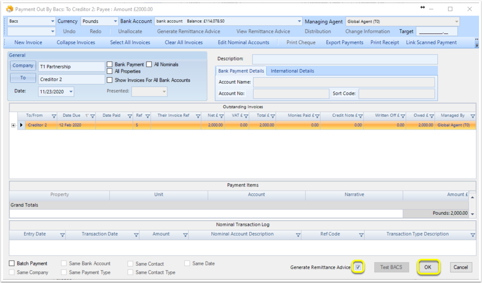The width and height of the screenshot is (482, 283).
Task: Open filter for Written Off £ column
Action: [403, 116]
